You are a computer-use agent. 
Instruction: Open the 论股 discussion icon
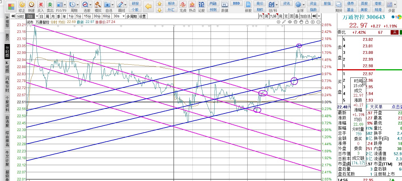pyautogui.click(x=201, y=5)
